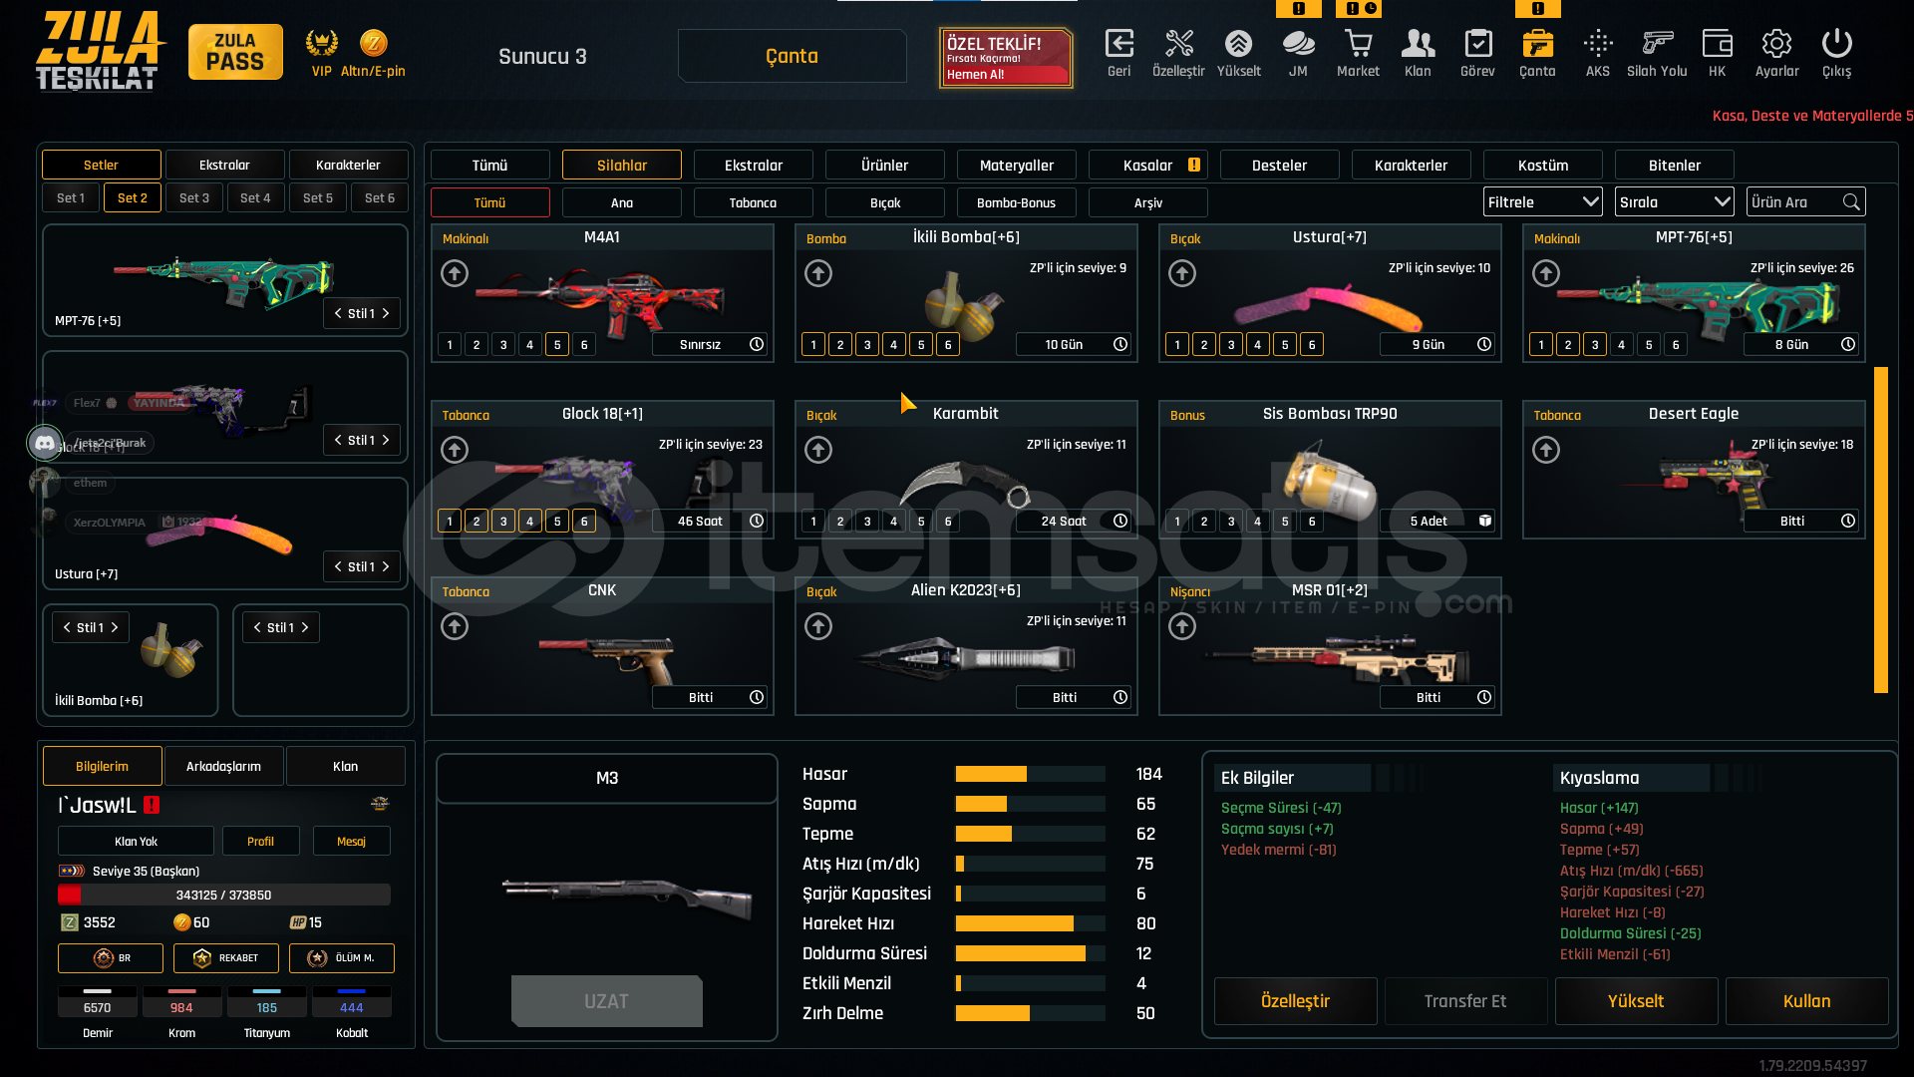Open Ayarlar settings gear
The image size is (1914, 1077).
click(x=1776, y=44)
